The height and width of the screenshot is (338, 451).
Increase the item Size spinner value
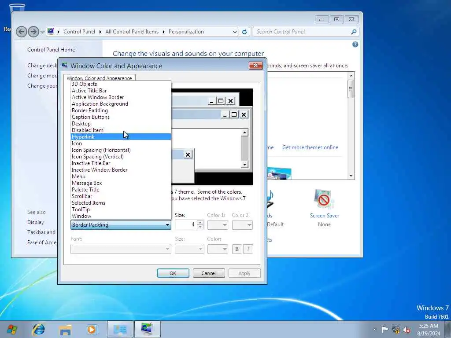(x=200, y=222)
